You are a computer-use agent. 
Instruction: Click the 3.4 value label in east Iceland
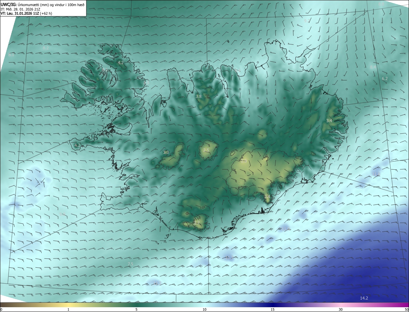coord(329,121)
